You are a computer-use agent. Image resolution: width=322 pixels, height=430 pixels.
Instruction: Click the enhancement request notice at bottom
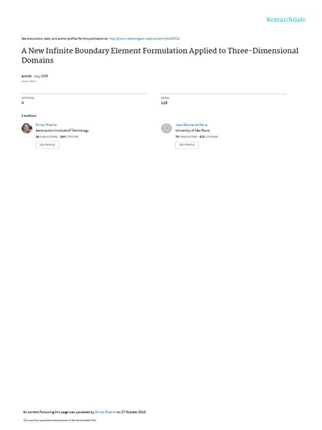point(60,420)
